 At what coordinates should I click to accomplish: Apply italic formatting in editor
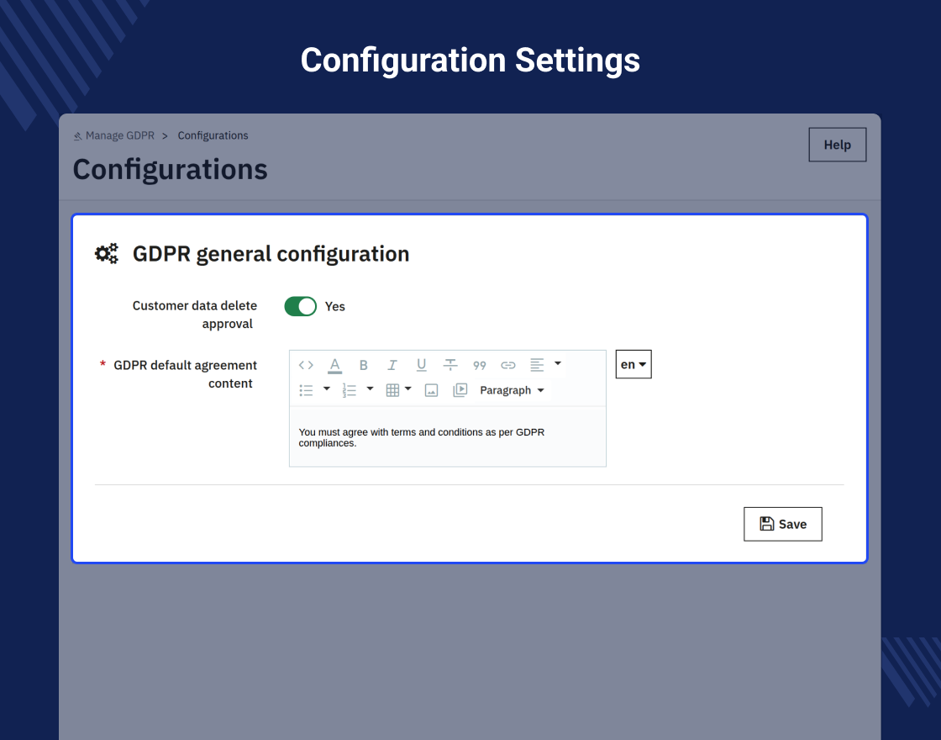tap(392, 365)
